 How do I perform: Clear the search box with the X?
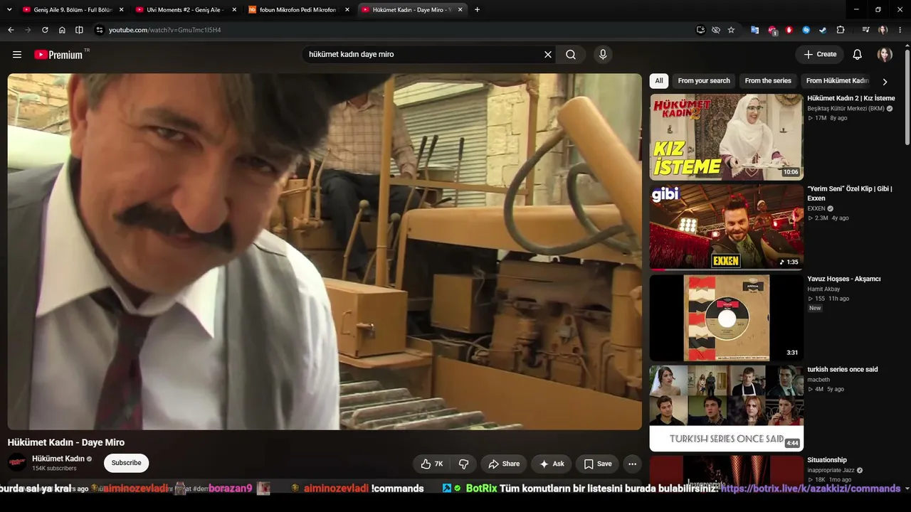(548, 54)
